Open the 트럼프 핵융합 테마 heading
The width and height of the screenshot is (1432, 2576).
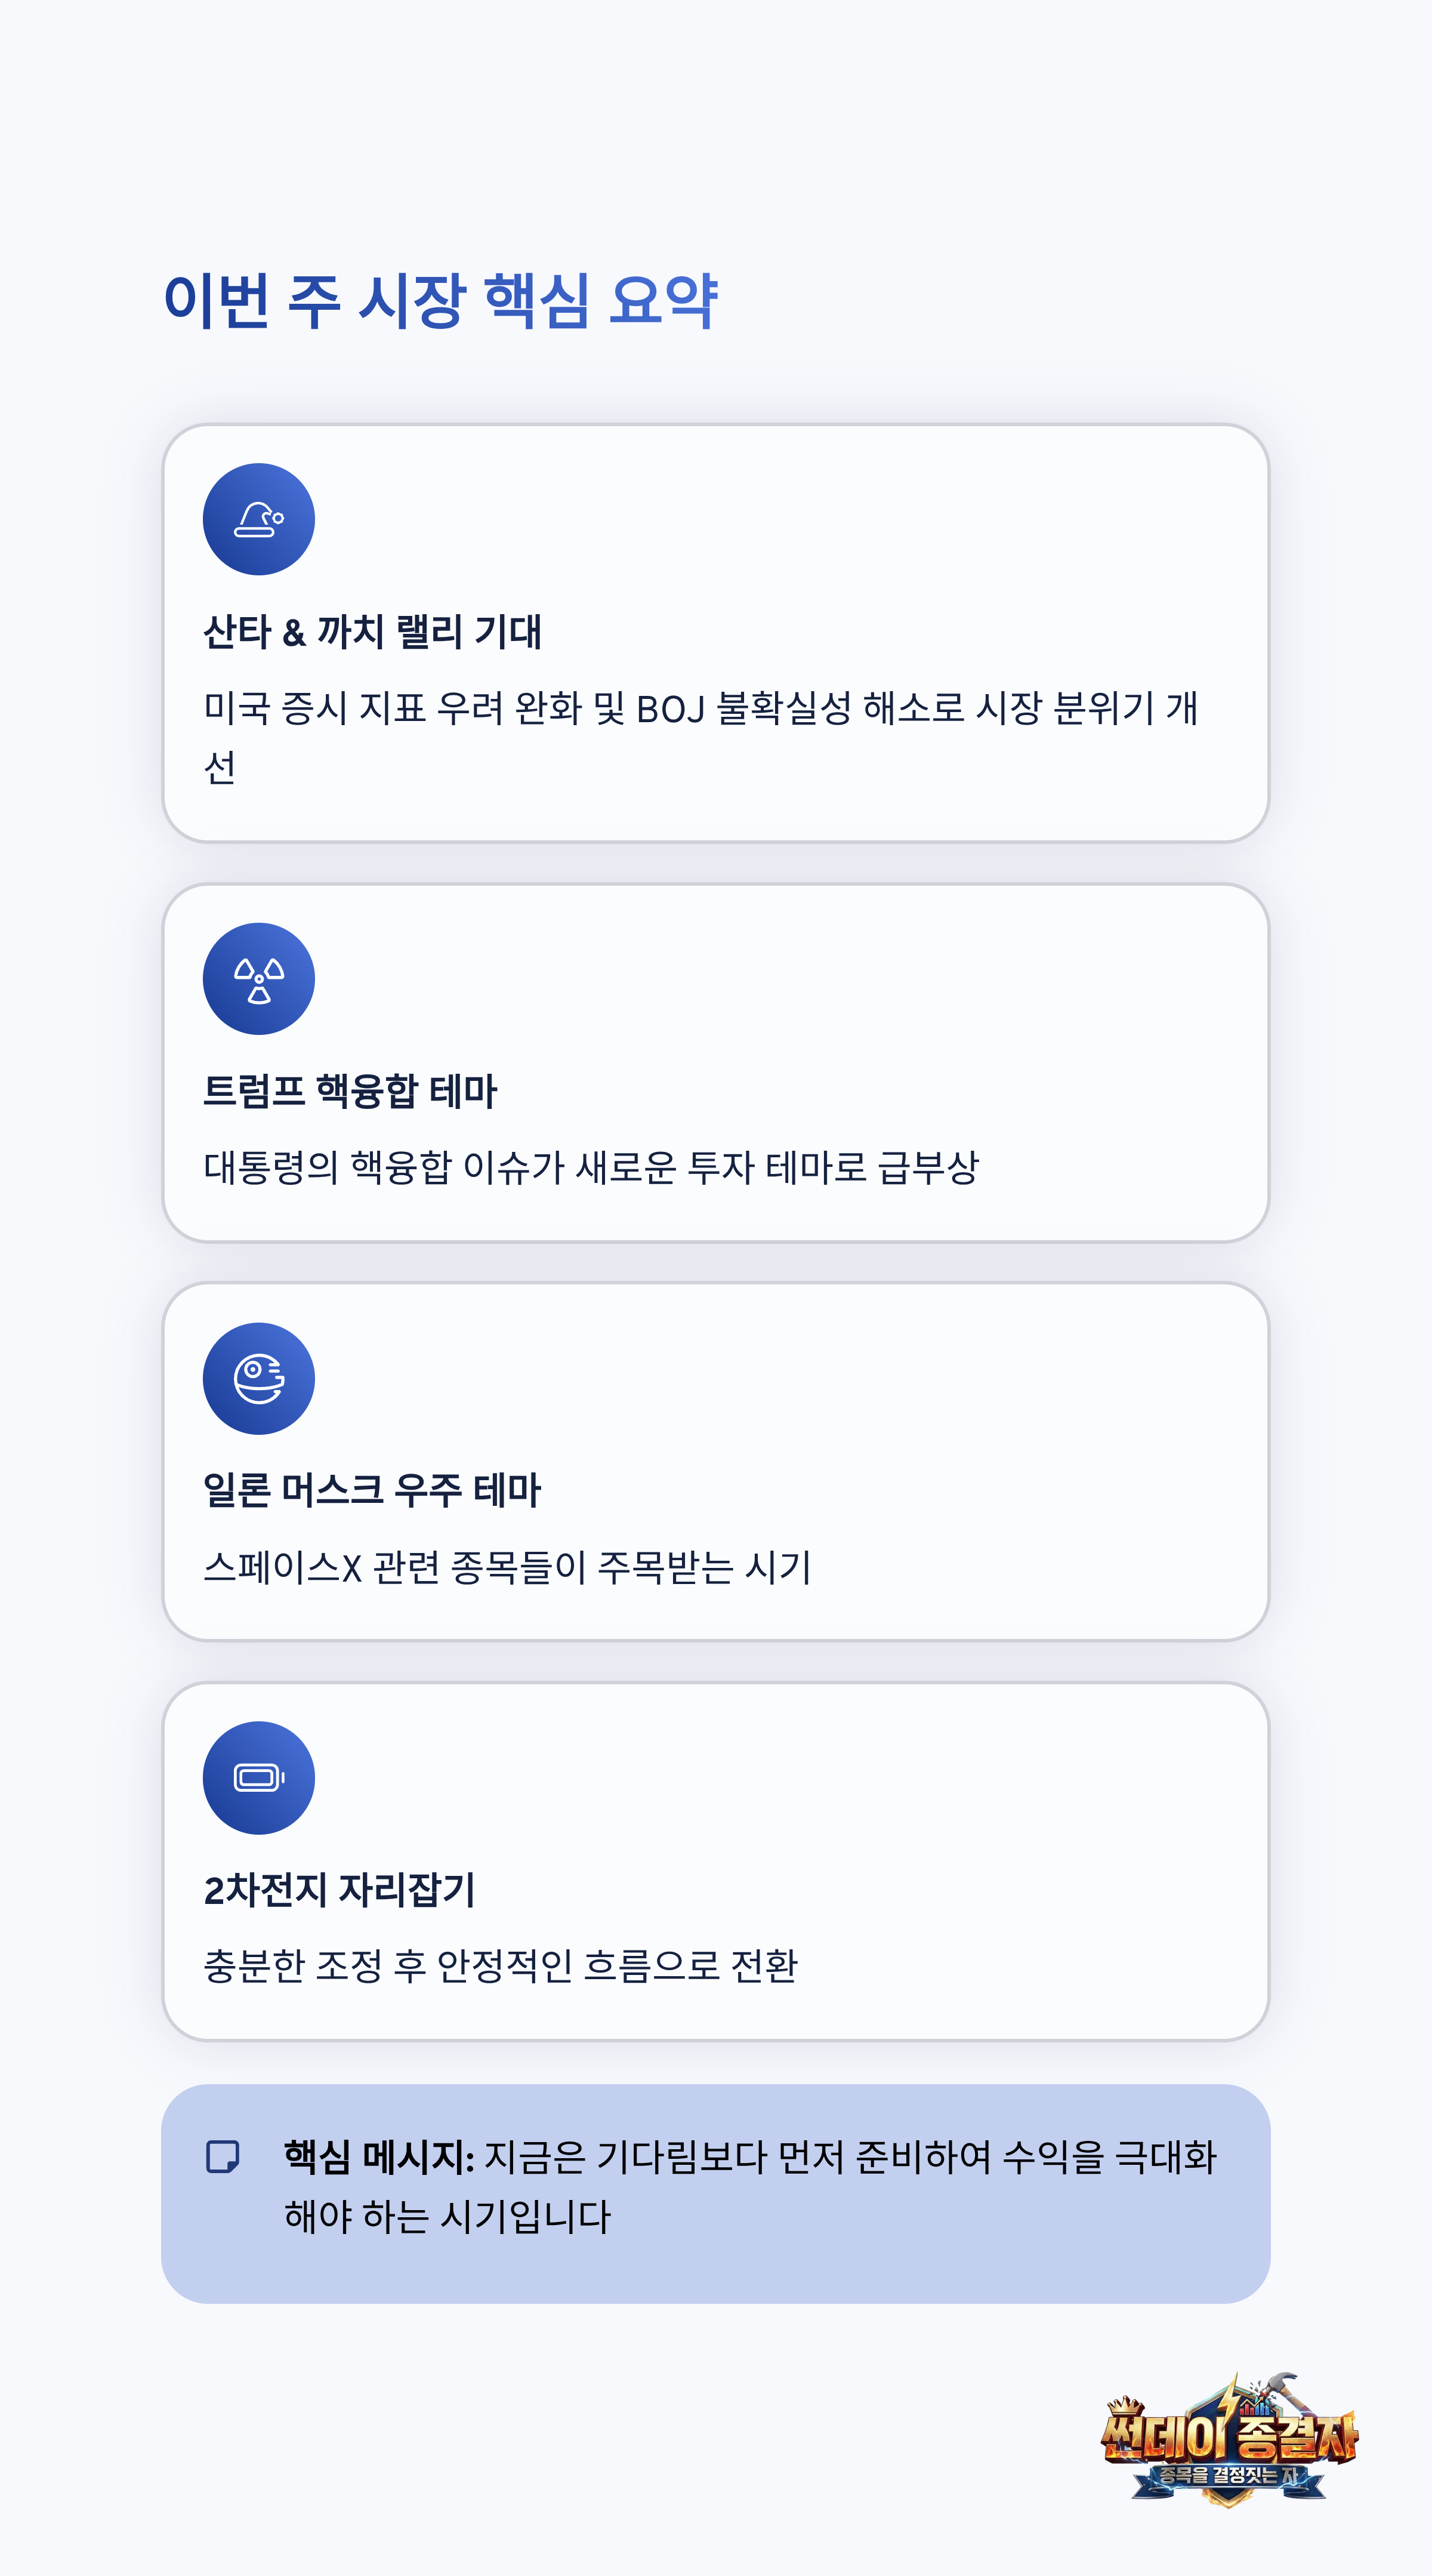(x=349, y=1091)
